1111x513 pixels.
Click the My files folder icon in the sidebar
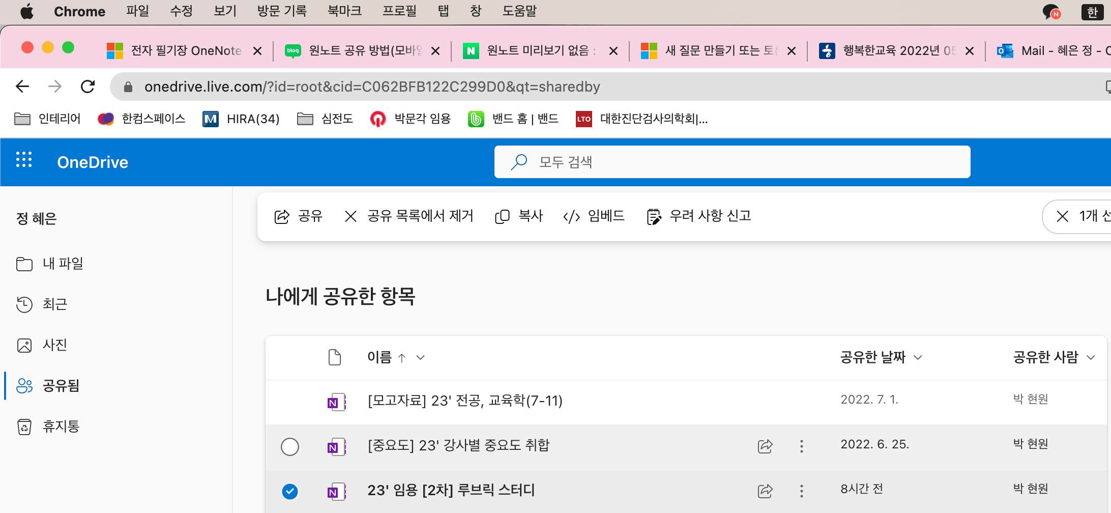tap(24, 264)
